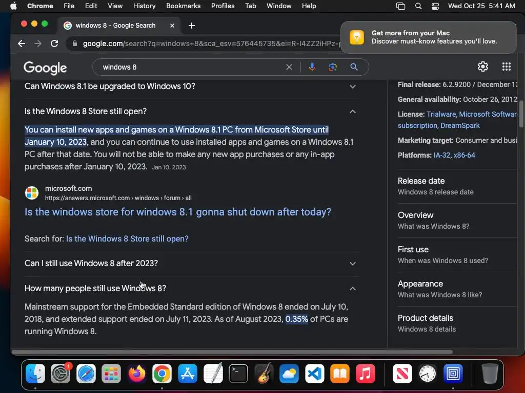Viewport: 525px width, 393px height.
Task: Launch Terminal from the dock
Action: click(238, 373)
